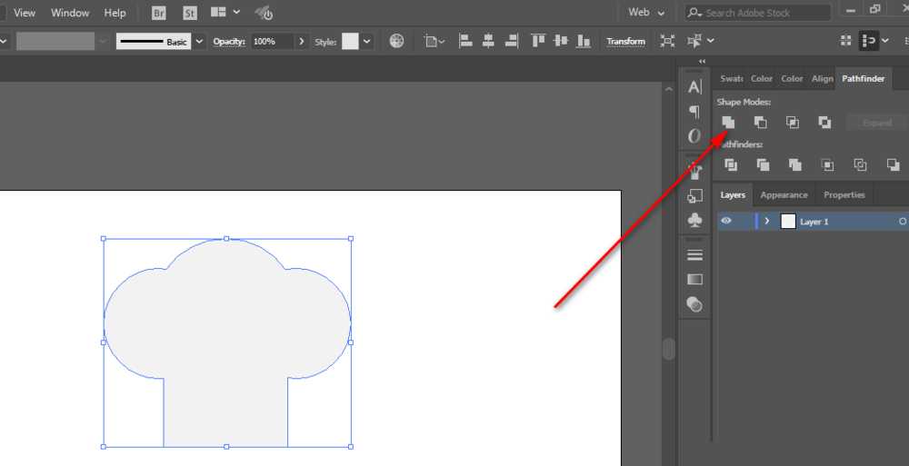This screenshot has height=466, width=909.
Task: Click Horizontal Align Center icon
Action: coord(488,41)
